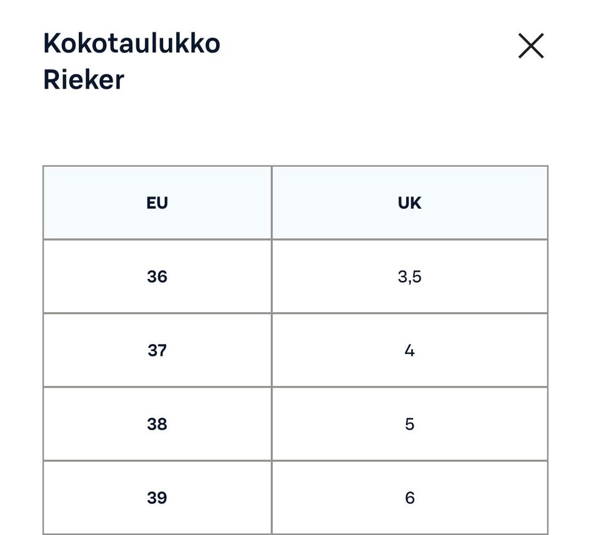591x535 pixels.
Task: Click EU size 38 cell
Action: (x=156, y=424)
